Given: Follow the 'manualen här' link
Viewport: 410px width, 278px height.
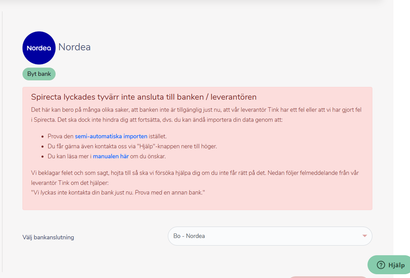Looking at the screenshot, I should (x=111, y=156).
